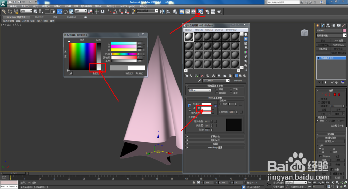This screenshot has width=348, height=189.
Task: Toggle 按顶点 checkbox in selection rollout
Action: (x=319, y=99)
